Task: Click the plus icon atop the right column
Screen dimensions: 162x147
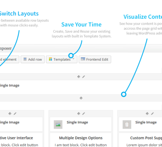Action: click(147, 114)
